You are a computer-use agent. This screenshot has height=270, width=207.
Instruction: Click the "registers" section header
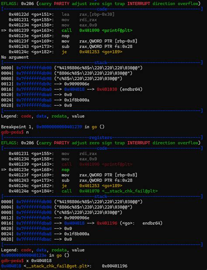(x=100, y=137)
